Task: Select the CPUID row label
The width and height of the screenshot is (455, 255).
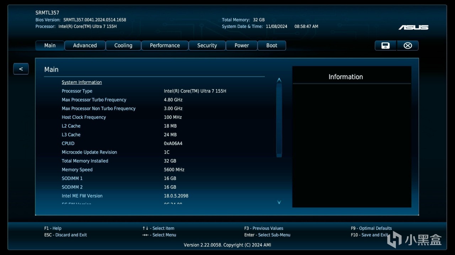Action: click(x=68, y=143)
